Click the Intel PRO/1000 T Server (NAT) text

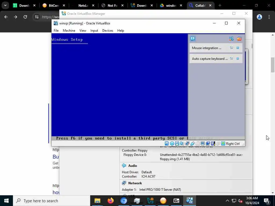point(160,190)
